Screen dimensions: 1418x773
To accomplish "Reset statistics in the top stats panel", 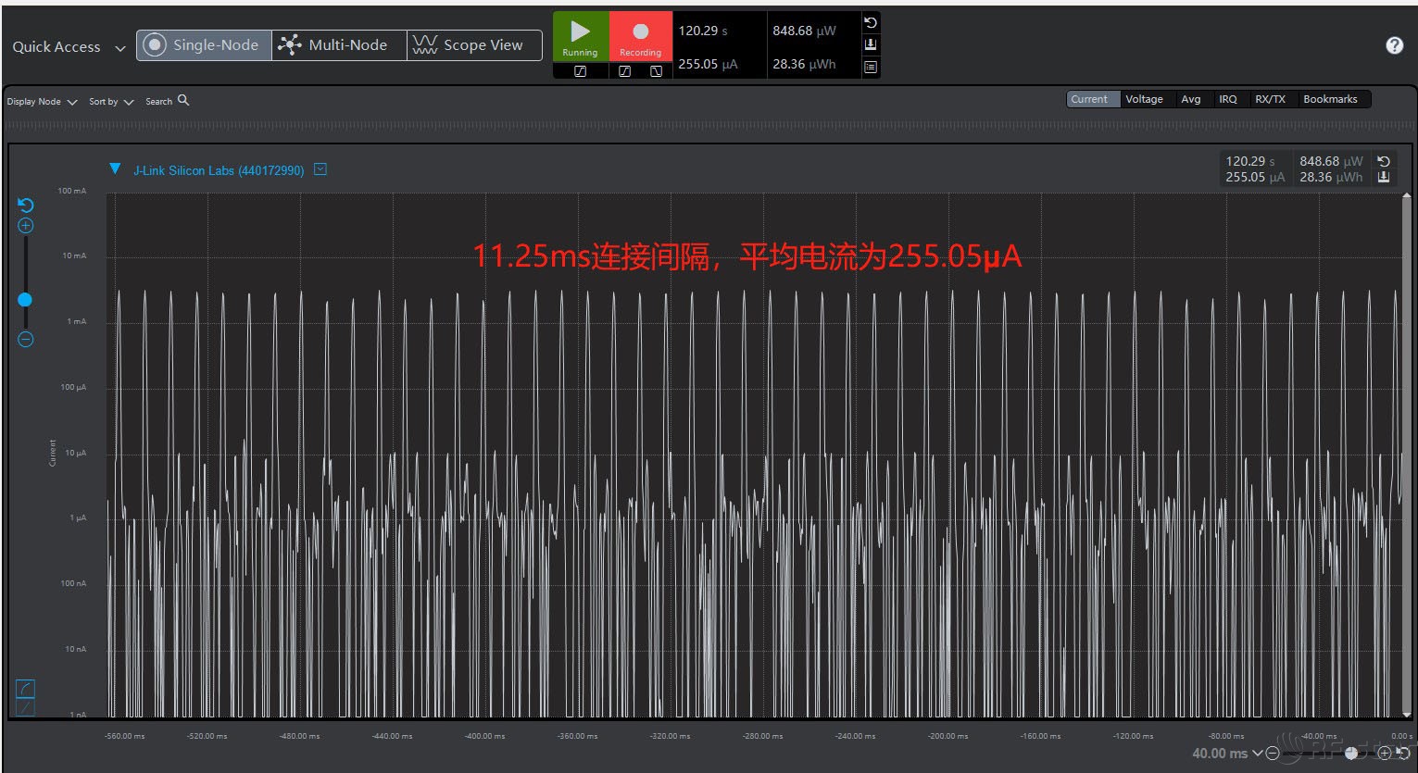I will pyautogui.click(x=870, y=23).
